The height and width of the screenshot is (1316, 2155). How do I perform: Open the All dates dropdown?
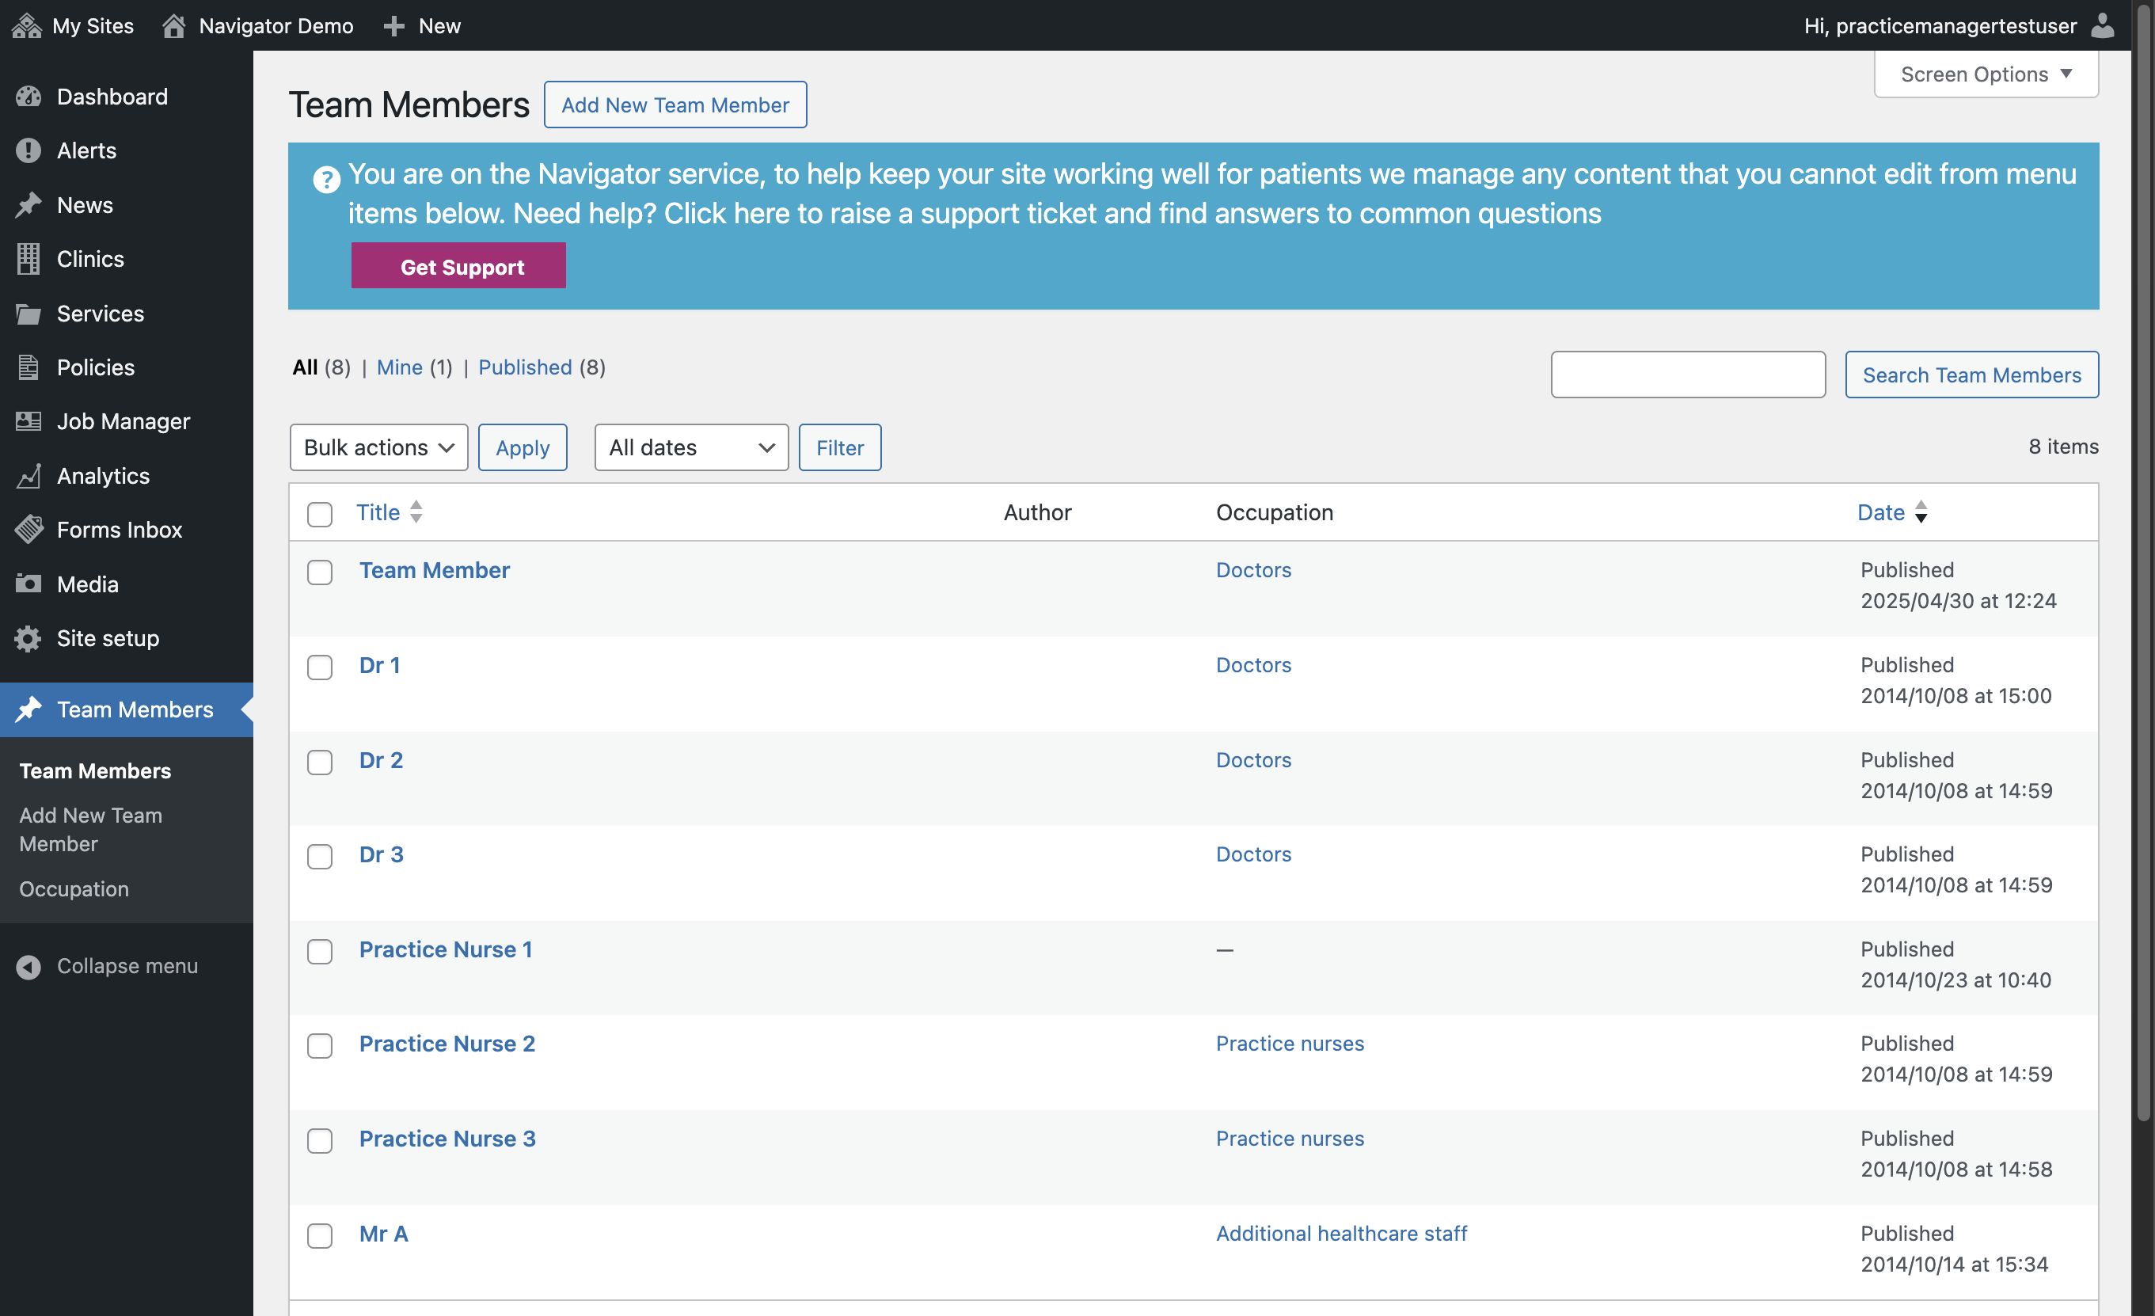(x=691, y=447)
